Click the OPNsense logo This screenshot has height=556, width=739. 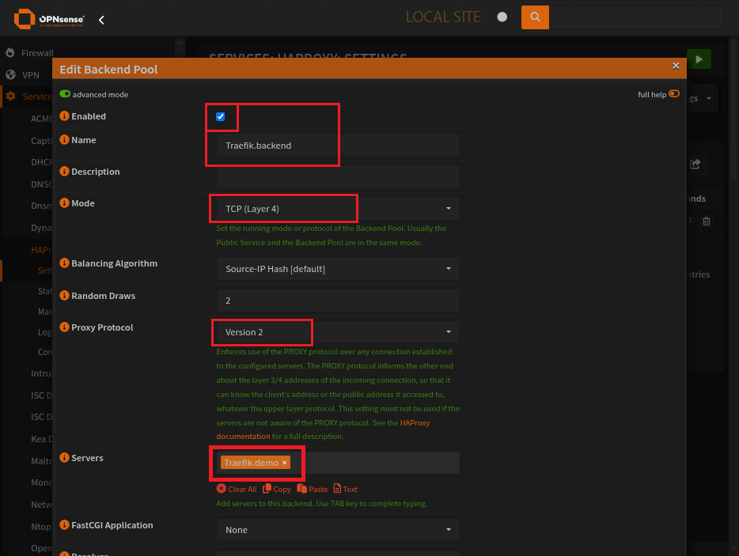pyautogui.click(x=49, y=19)
